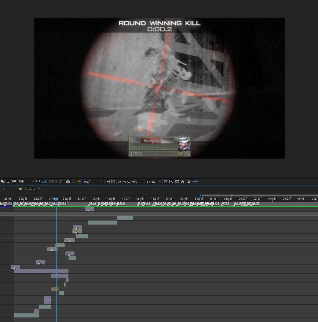Adjust the exposure value +0,0

click(x=195, y=182)
